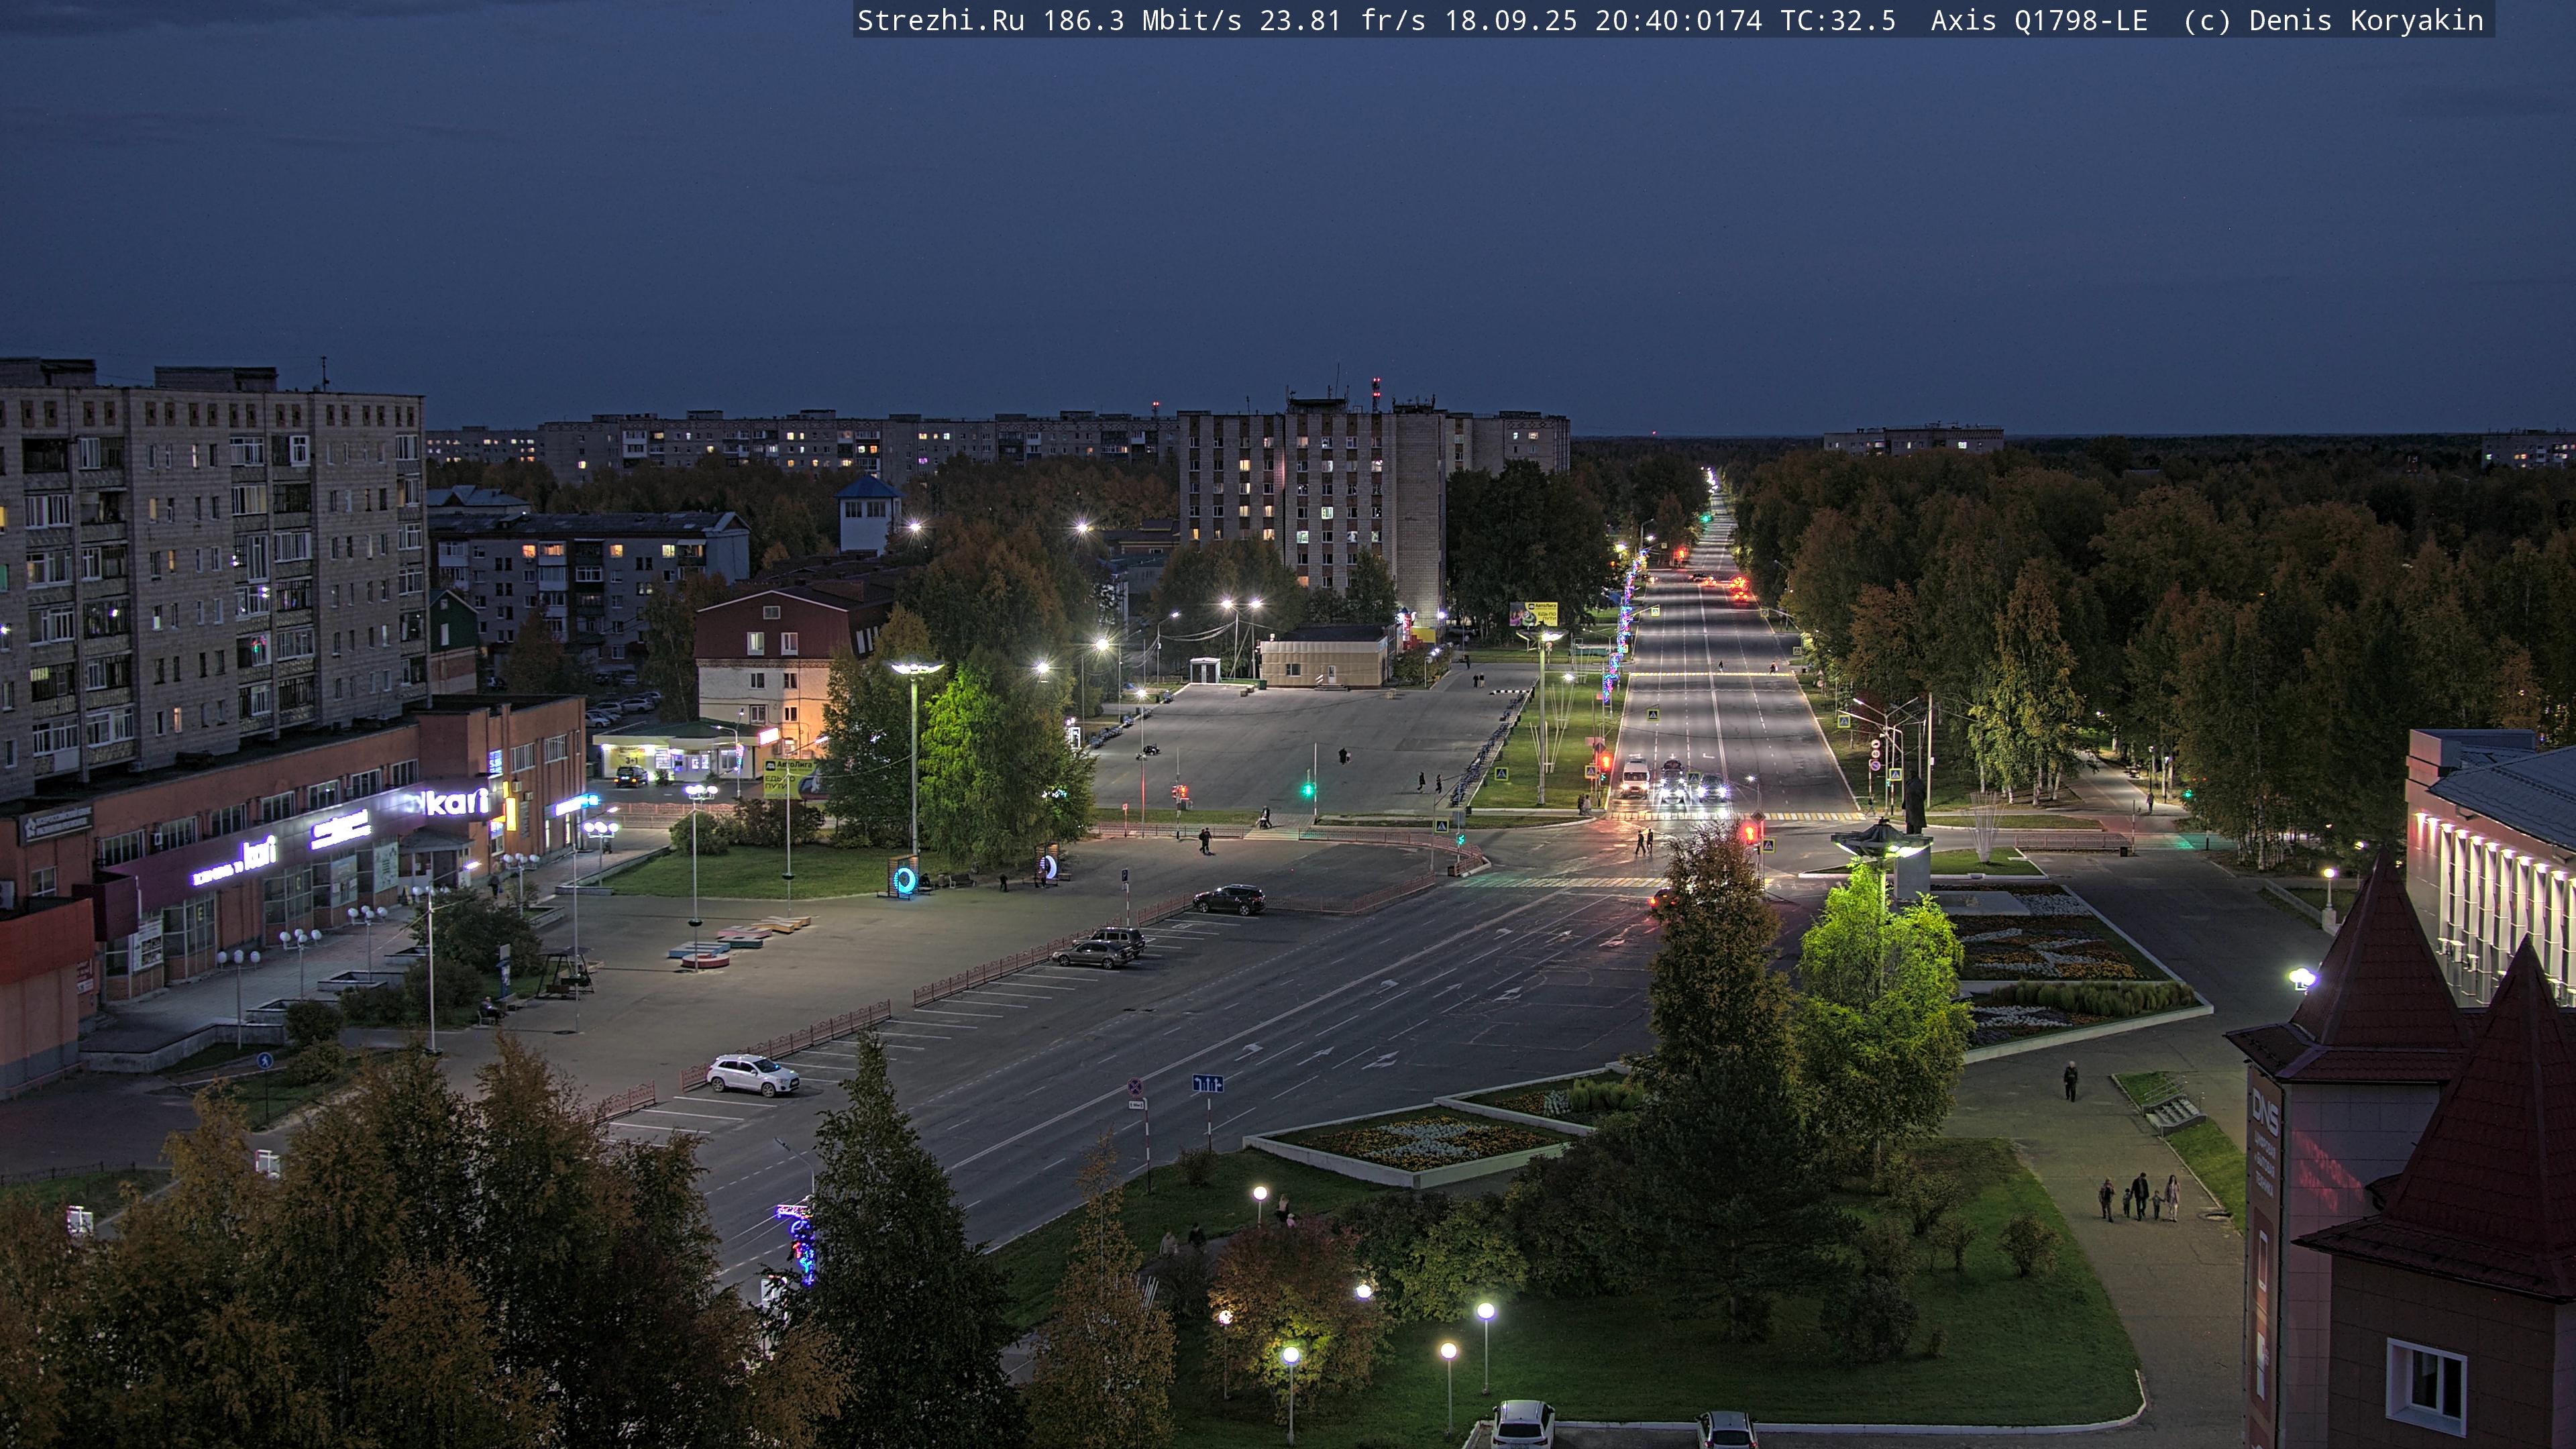Click the white parked SUV in the lot
Viewport: 2576px width, 1449px height.
752,1075
